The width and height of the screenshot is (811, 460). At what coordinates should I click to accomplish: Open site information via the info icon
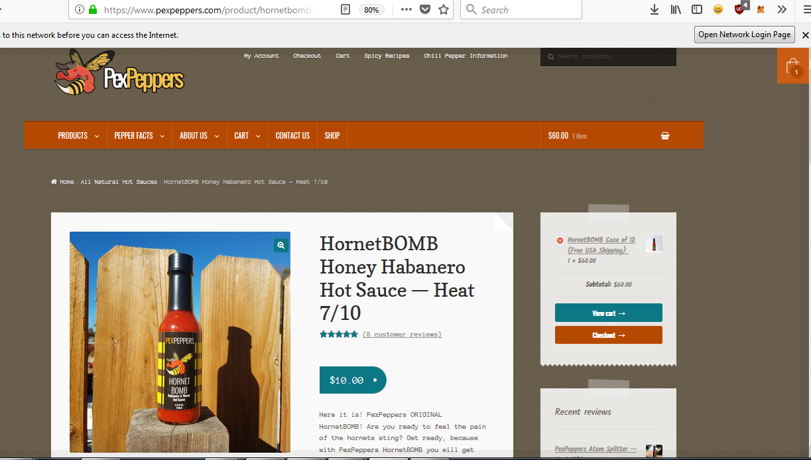coord(80,10)
